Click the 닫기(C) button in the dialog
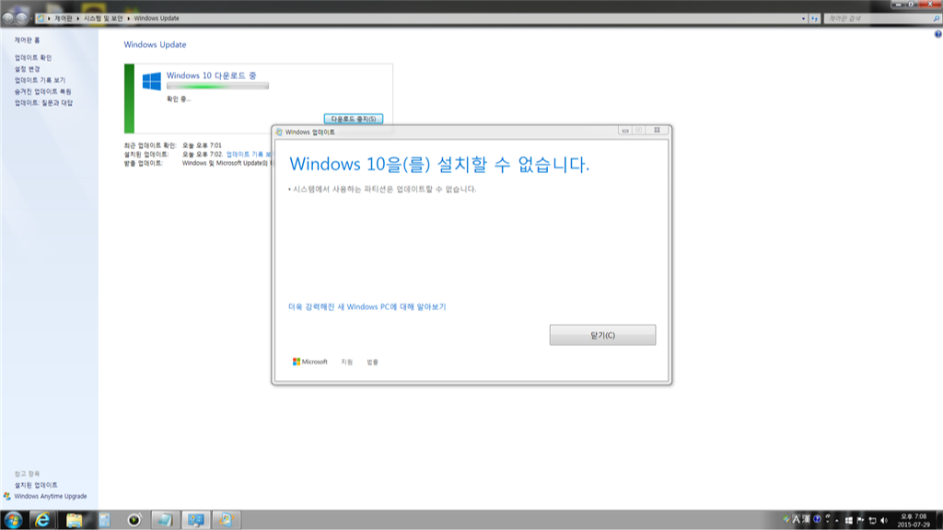 pos(602,335)
